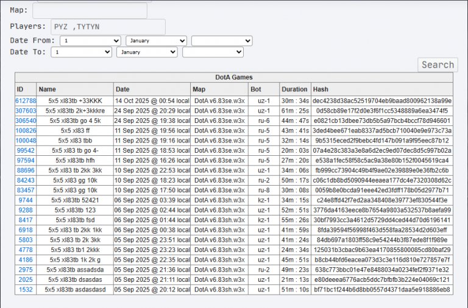468x308 pixels.
Task: Click the Map input field
Action: pyautogui.click(x=90, y=11)
